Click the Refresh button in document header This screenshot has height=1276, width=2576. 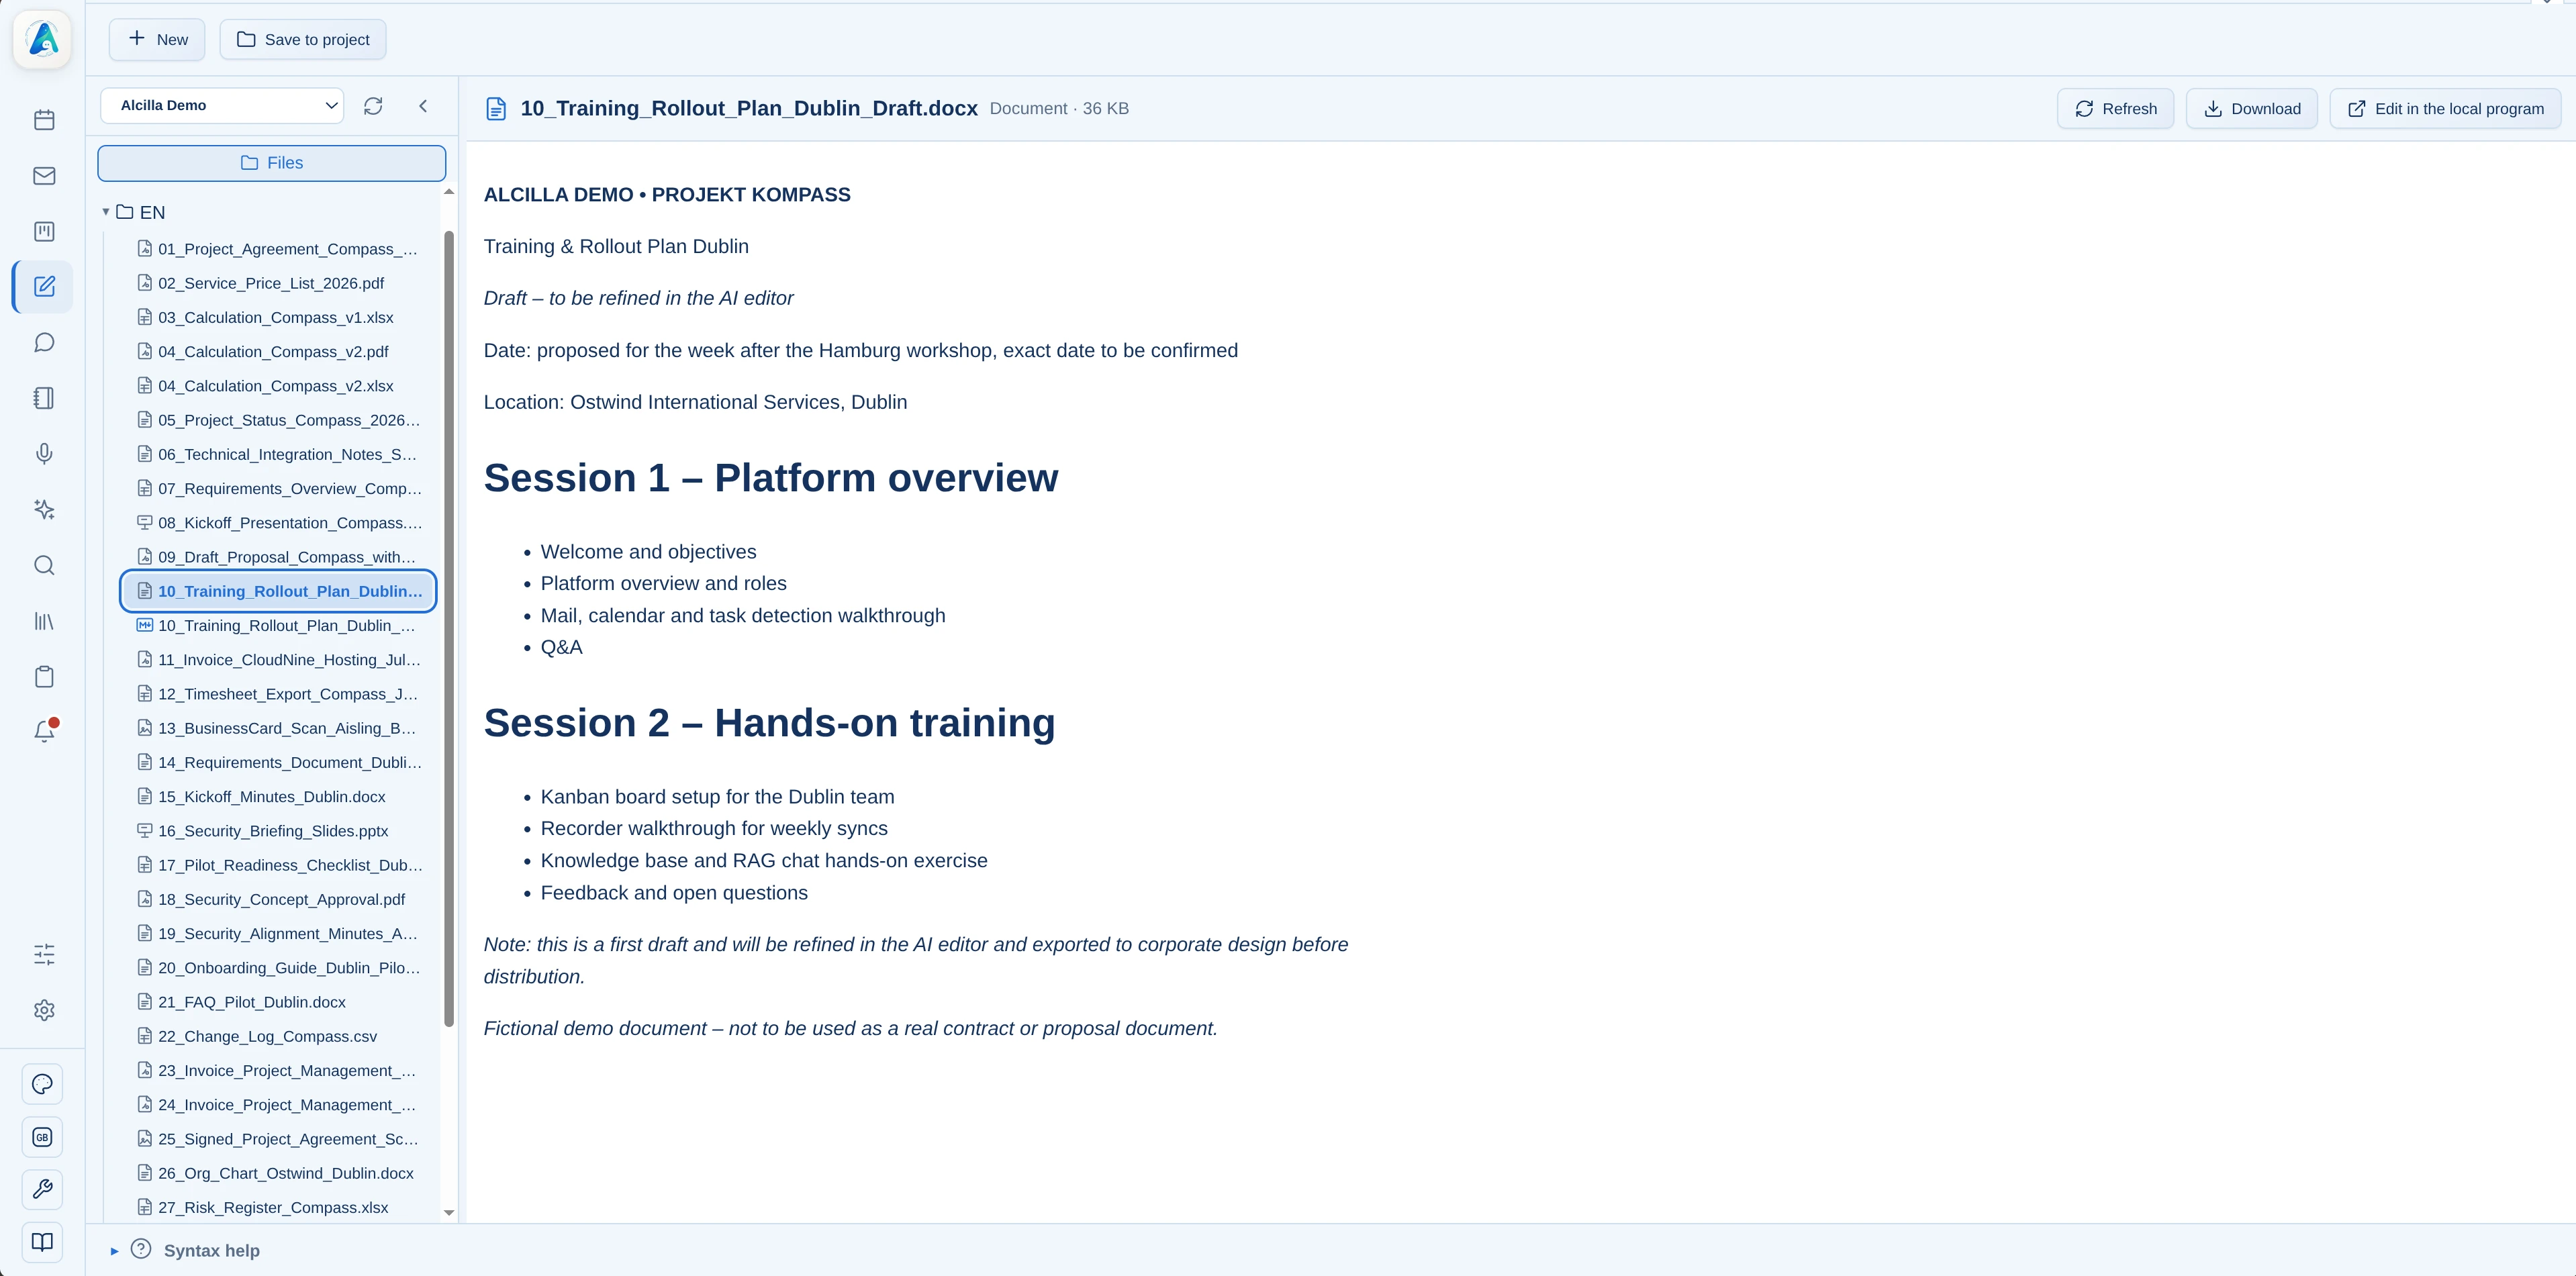click(2115, 109)
